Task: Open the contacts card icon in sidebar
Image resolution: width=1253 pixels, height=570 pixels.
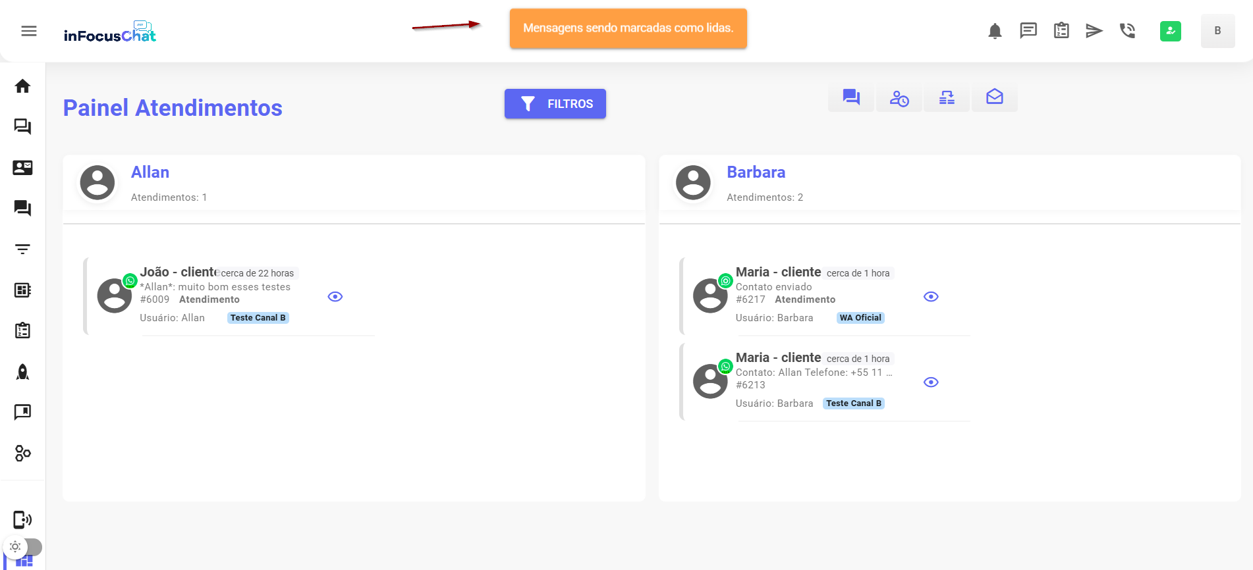Action: point(22,168)
